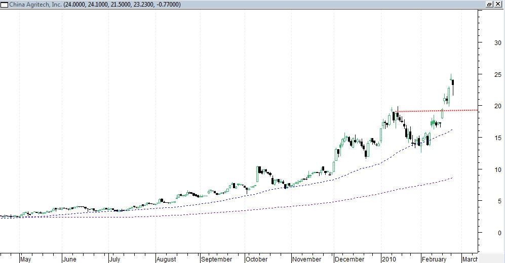Click the September label on date axis

tap(216, 259)
